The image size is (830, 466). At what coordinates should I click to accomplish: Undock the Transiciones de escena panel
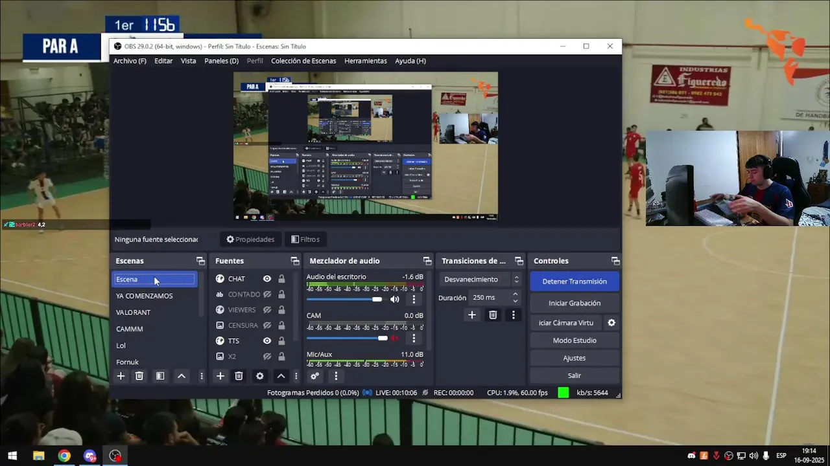click(x=519, y=261)
